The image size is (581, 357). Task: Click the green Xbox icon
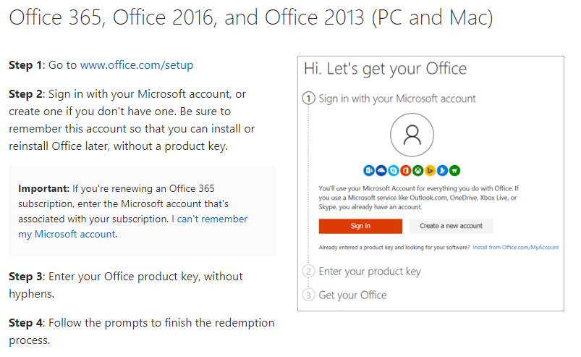418,171
